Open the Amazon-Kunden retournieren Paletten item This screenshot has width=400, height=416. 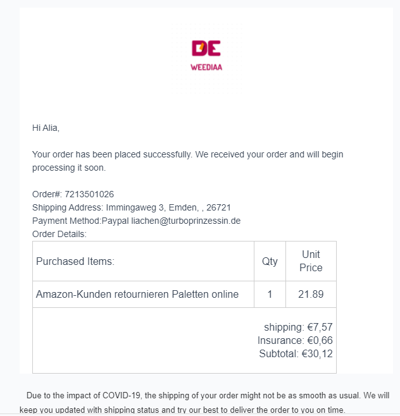coord(137,294)
